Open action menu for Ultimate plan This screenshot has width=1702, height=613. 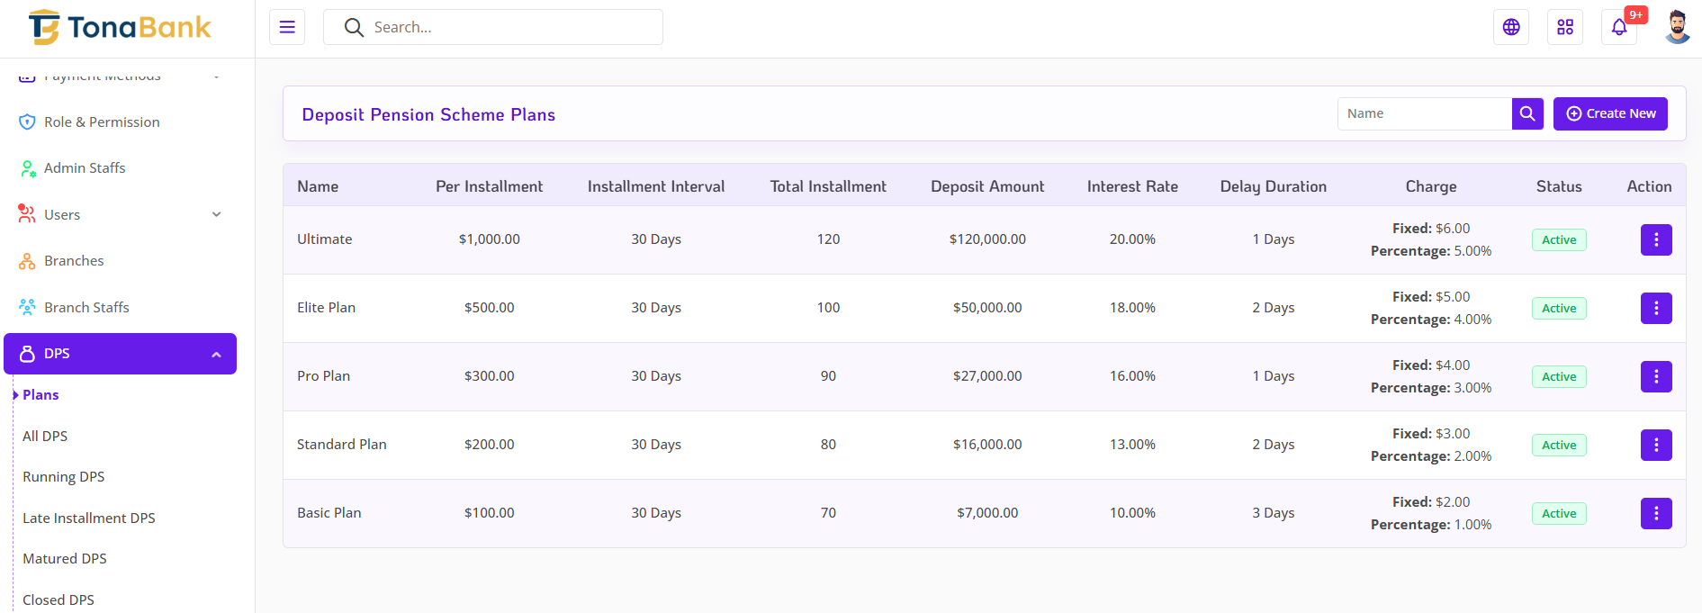[1655, 239]
